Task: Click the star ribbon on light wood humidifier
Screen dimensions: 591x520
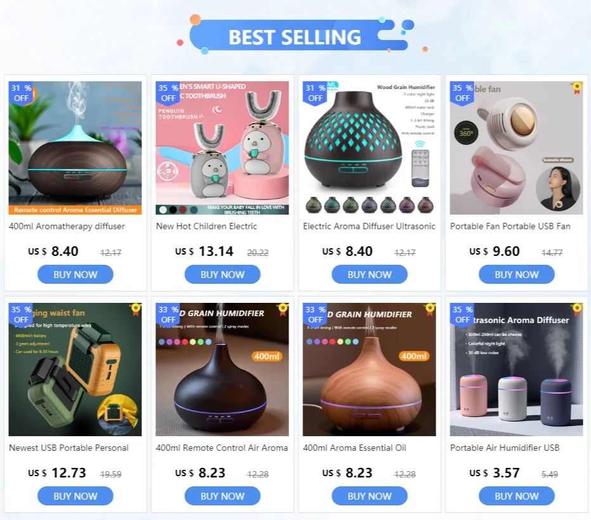Action: coord(430,310)
